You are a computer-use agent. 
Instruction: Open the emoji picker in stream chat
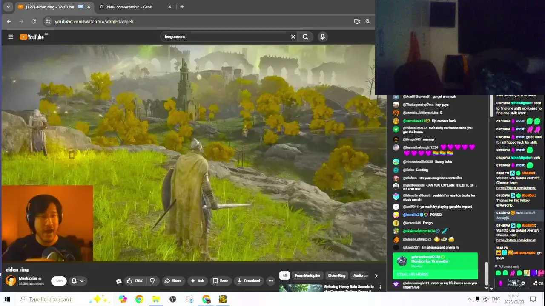(523, 283)
